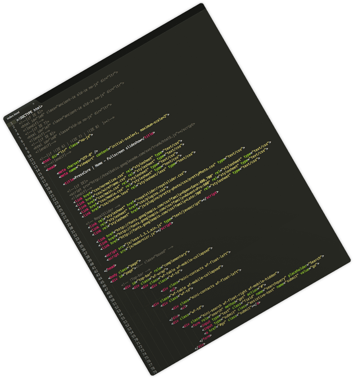Image resolution: width=354 pixels, height=379 pixels.
Task: Click the css/normalize.css link line
Action: (x=129, y=171)
